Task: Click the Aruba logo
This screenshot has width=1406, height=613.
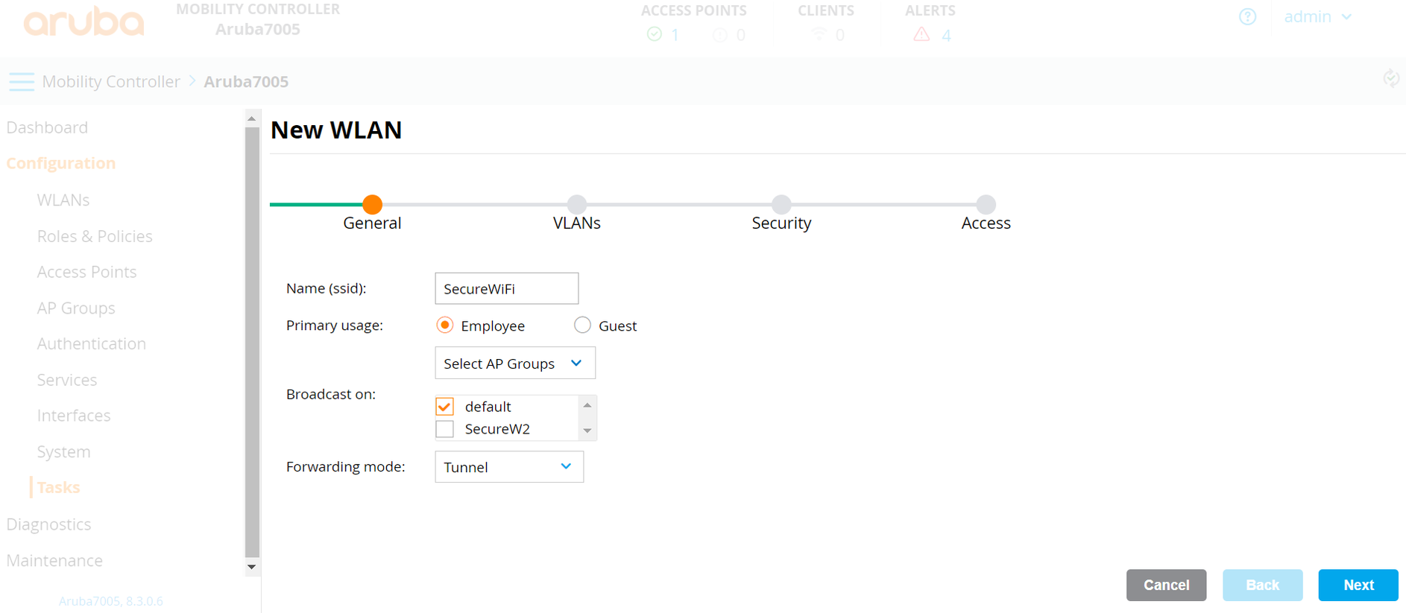Action: pos(83,22)
